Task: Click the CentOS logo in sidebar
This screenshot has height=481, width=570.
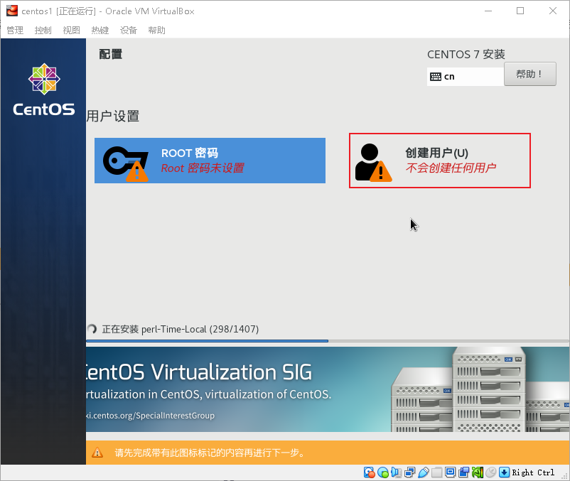Action: click(x=44, y=90)
